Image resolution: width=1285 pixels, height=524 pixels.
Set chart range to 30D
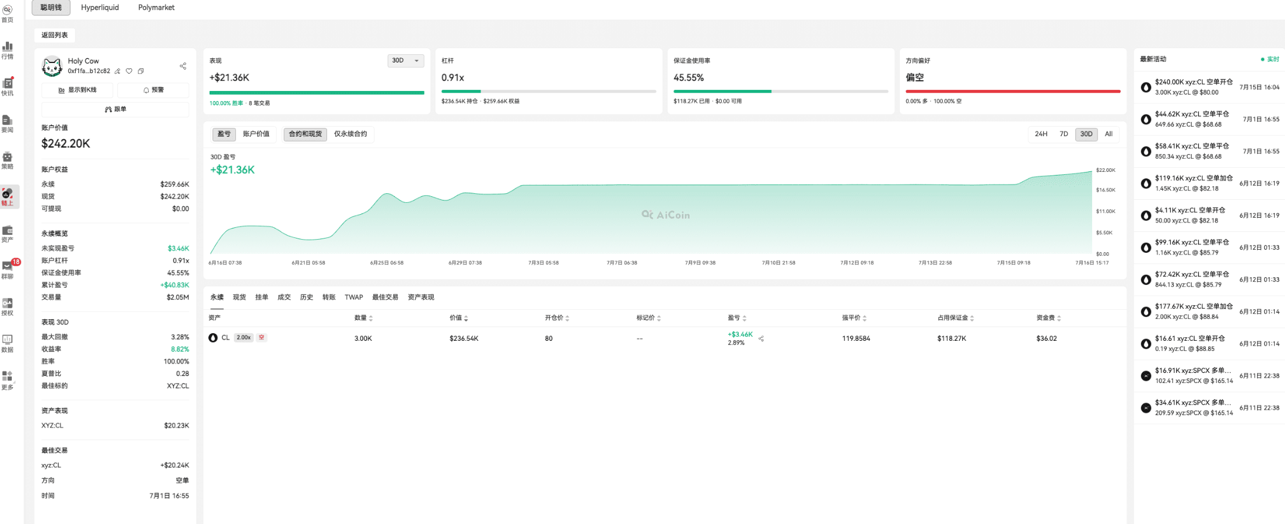point(1086,134)
